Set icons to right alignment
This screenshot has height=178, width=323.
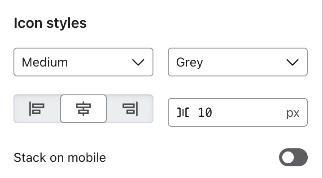tap(130, 109)
